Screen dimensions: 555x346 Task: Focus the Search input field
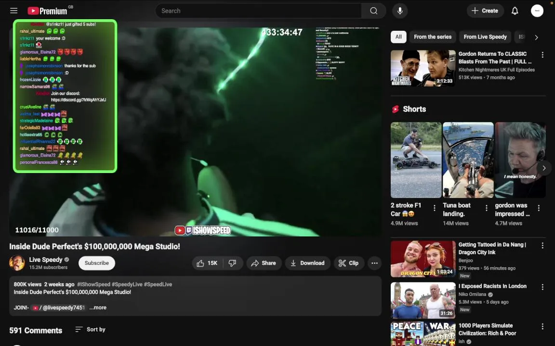258,11
